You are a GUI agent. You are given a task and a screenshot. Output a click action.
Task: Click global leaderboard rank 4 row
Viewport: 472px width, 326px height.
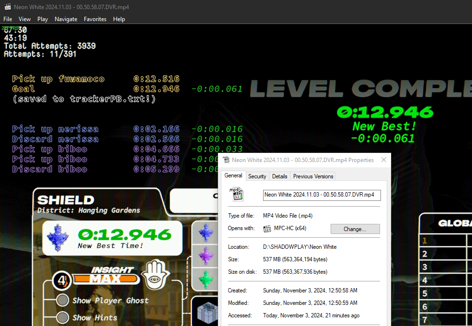(x=446, y=280)
